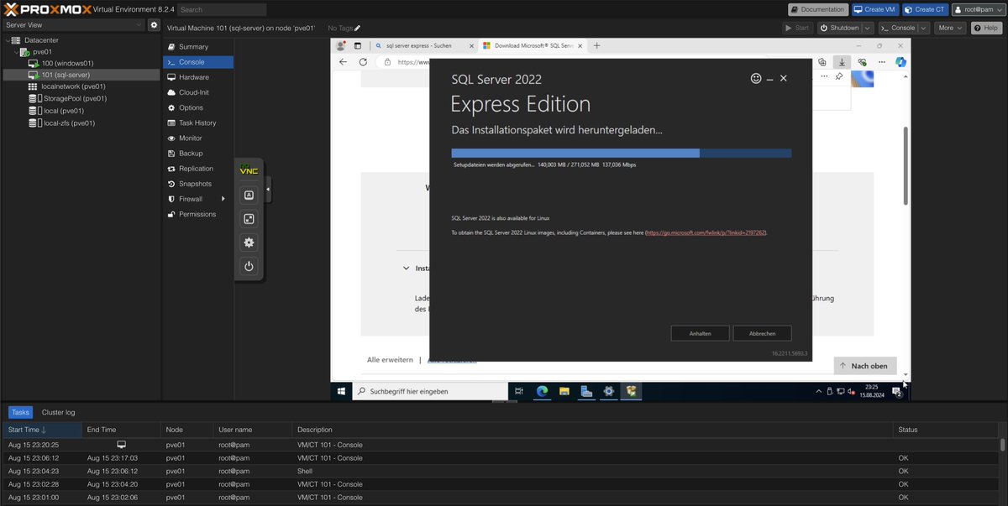Image resolution: width=1008 pixels, height=506 pixels.
Task: Click the Settings gear on VM taskbar
Action: 608,391
